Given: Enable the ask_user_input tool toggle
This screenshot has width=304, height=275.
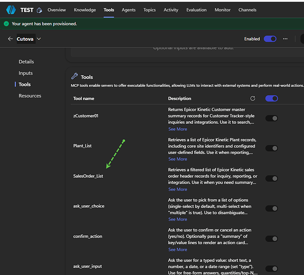Looking at the screenshot, I should coord(272,268).
